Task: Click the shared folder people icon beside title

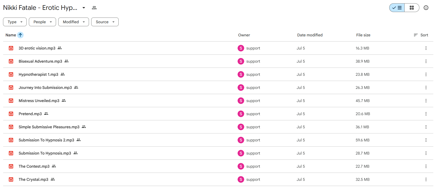Action: (x=94, y=8)
